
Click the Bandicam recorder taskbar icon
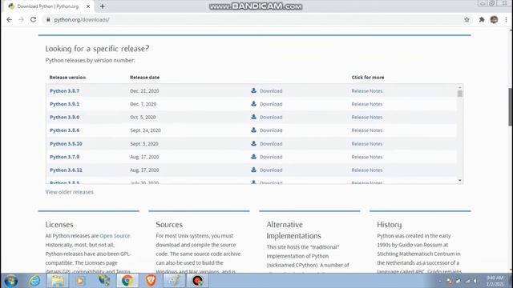click(198, 281)
